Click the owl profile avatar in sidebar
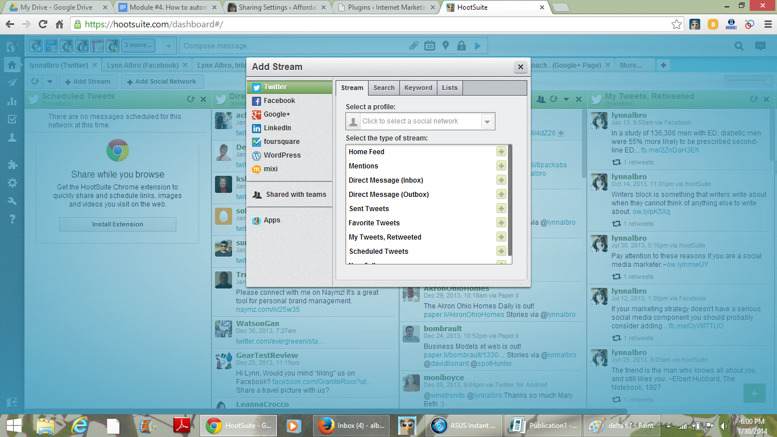The height and width of the screenshot is (437, 777). coord(12,46)
